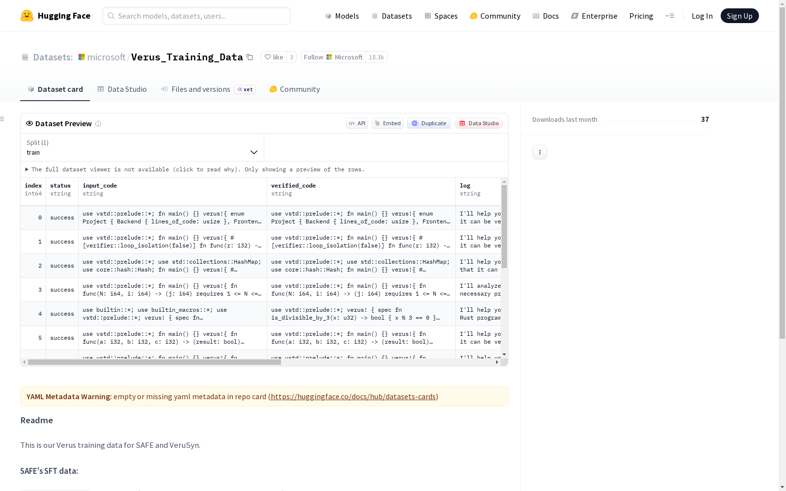The height and width of the screenshot is (491, 786).
Task: Click the Embed button
Action: coord(388,123)
